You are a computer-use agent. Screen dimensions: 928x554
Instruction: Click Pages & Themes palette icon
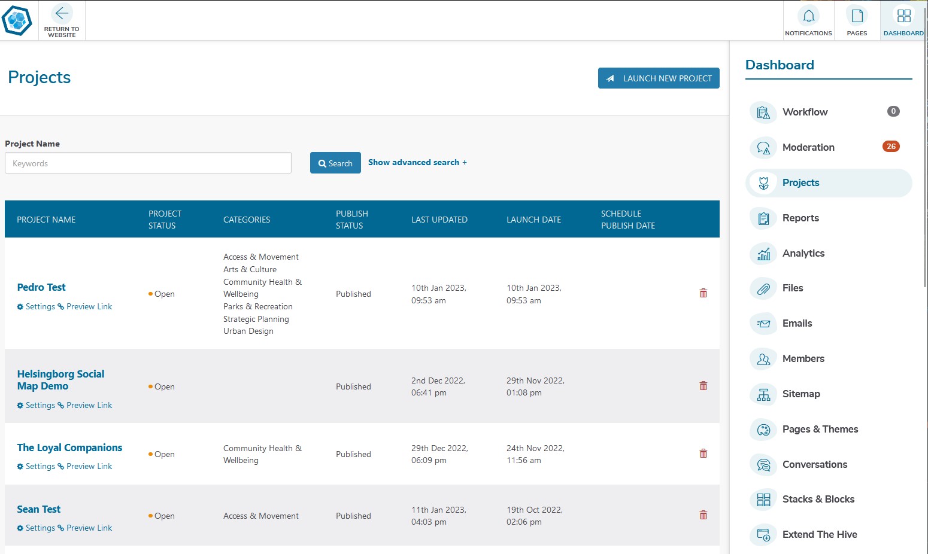pos(763,430)
